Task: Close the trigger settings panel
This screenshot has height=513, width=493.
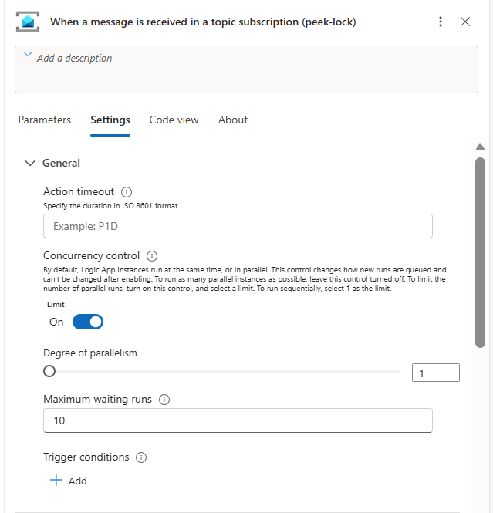Action: click(x=465, y=22)
